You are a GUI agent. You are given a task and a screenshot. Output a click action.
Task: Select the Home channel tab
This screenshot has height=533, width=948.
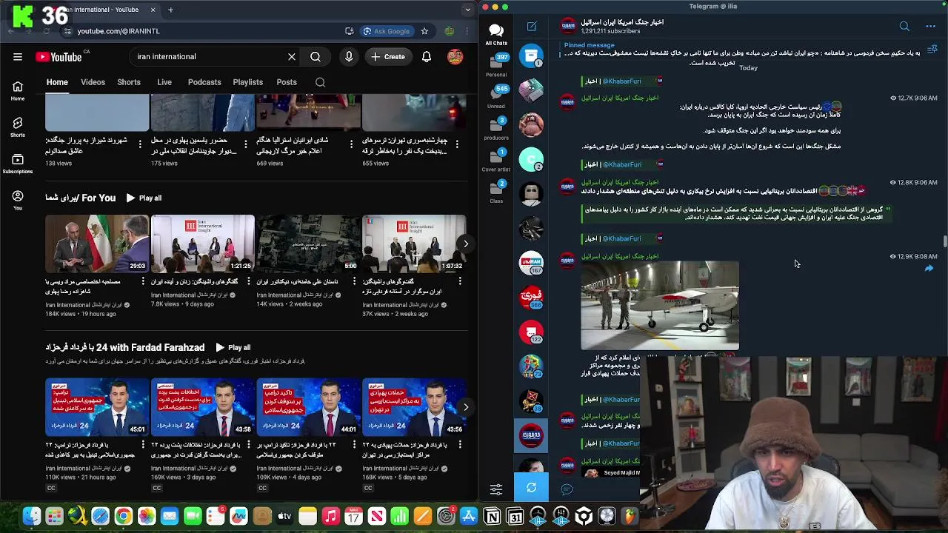(57, 82)
